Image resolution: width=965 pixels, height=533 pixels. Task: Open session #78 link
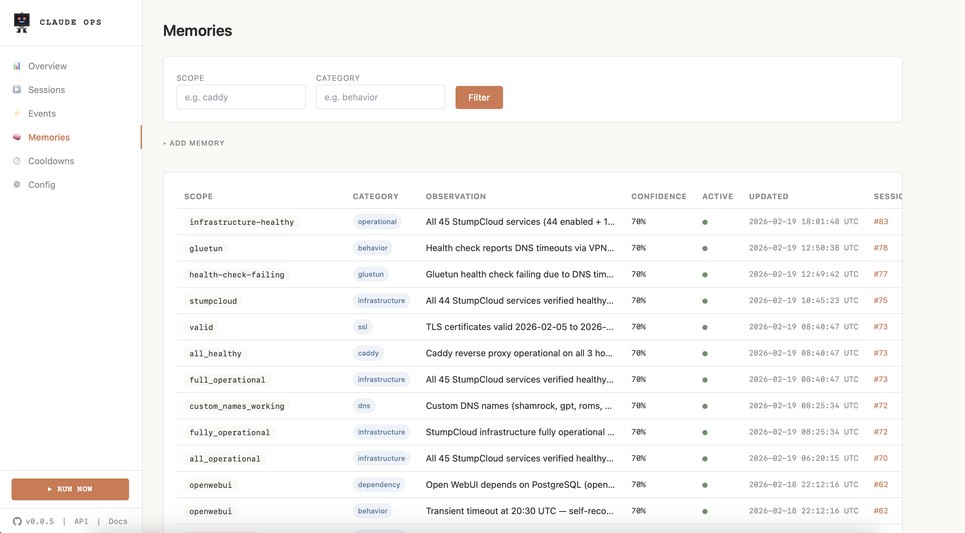880,248
